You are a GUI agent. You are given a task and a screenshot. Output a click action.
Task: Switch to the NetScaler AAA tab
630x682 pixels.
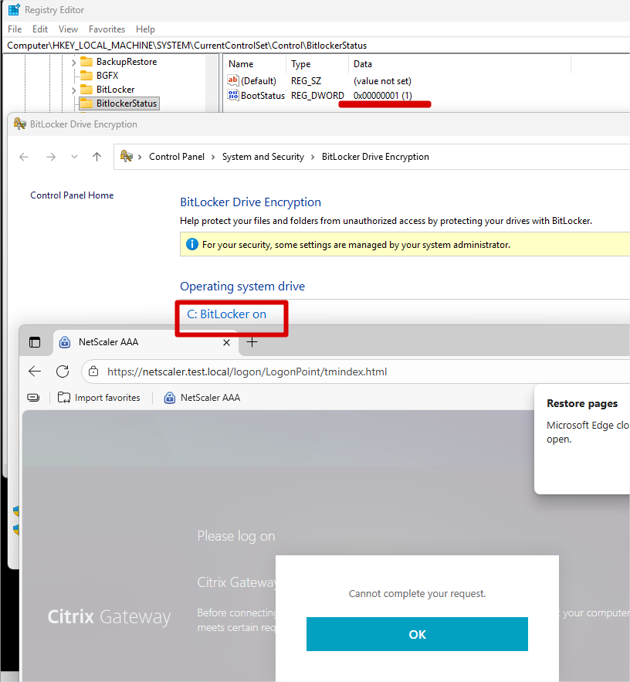(146, 342)
